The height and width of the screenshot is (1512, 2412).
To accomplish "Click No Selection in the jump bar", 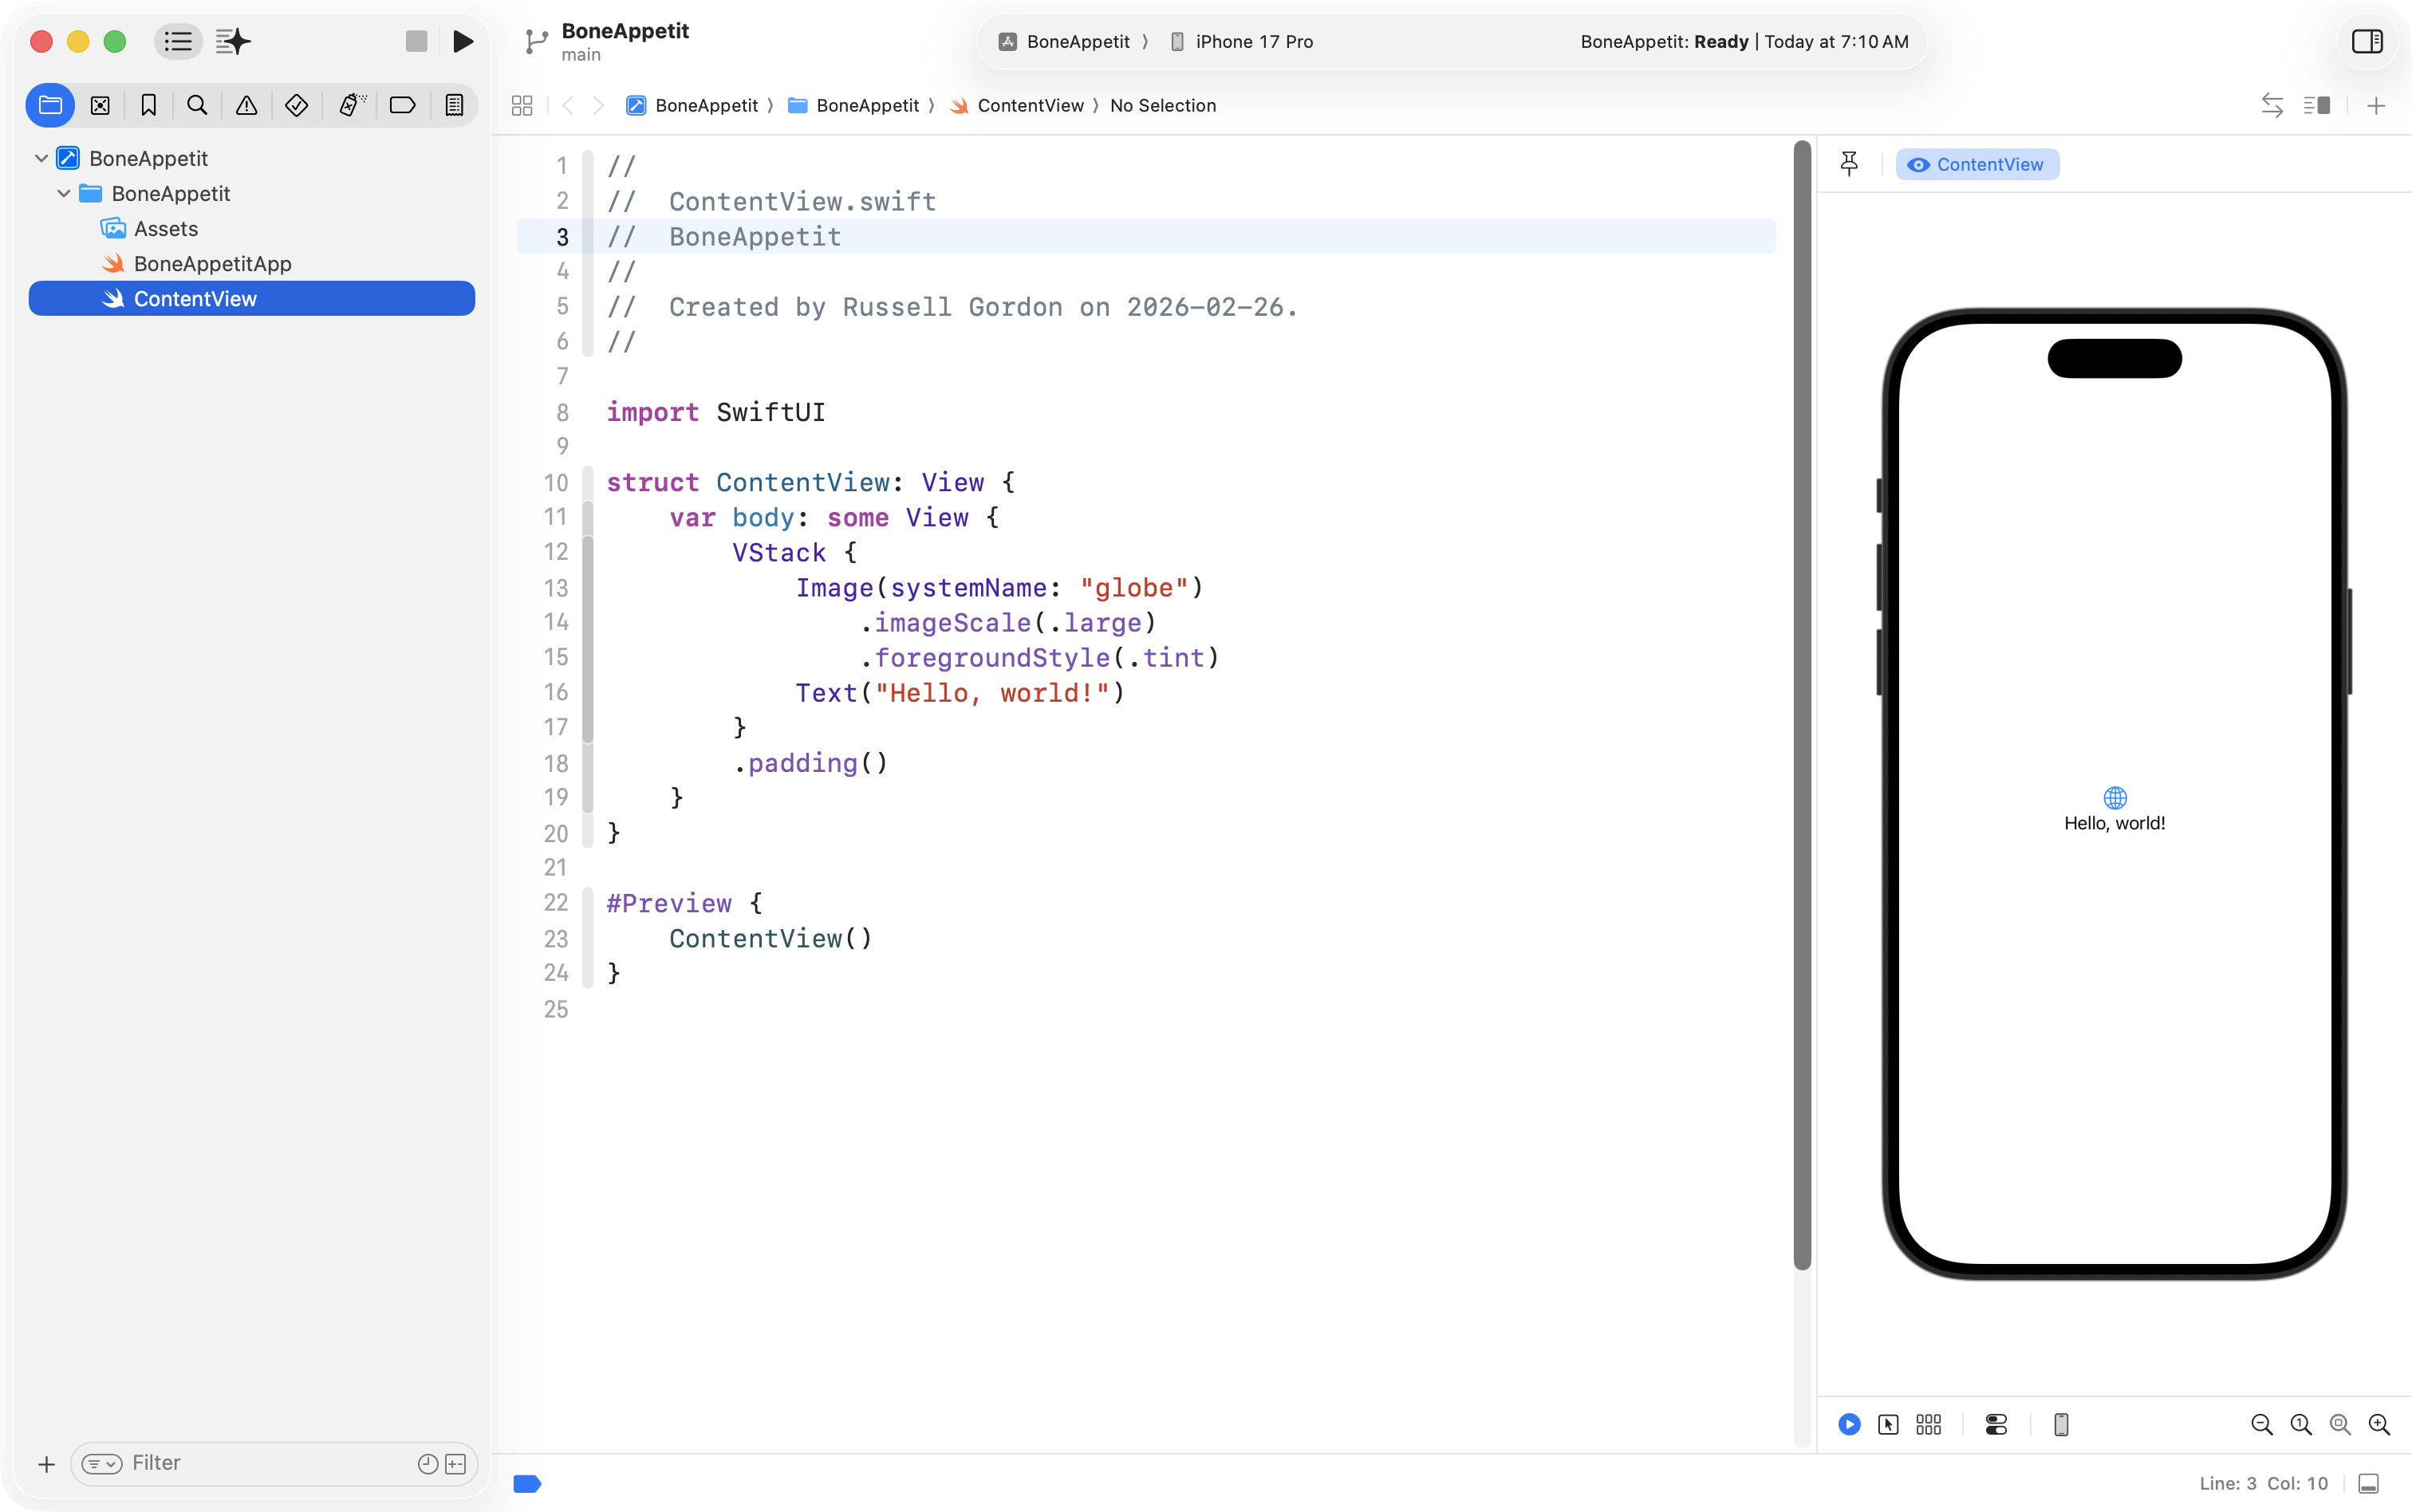I will point(1162,105).
